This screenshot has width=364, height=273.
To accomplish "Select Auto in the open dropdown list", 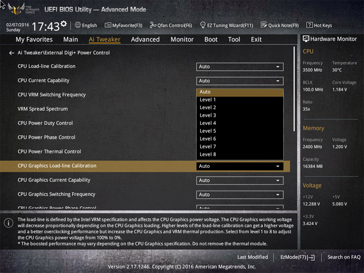I will (240, 92).
